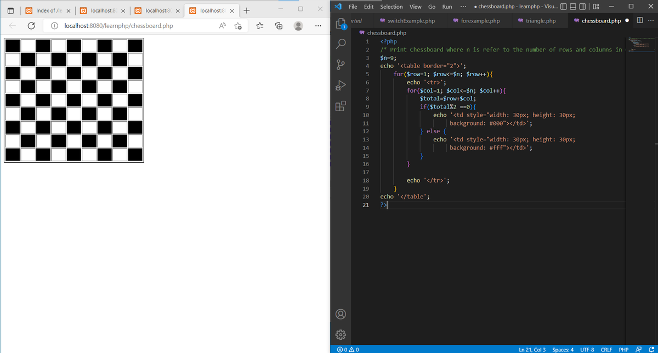This screenshot has width=658, height=353.
Task: Open notifications bell in VS Code status bar
Action: [x=650, y=349]
